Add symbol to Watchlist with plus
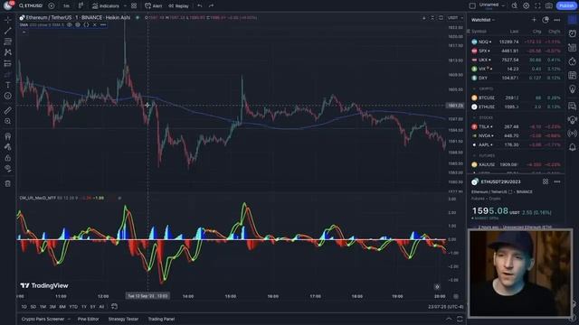This screenshot has width=579, height=325. coord(534,20)
